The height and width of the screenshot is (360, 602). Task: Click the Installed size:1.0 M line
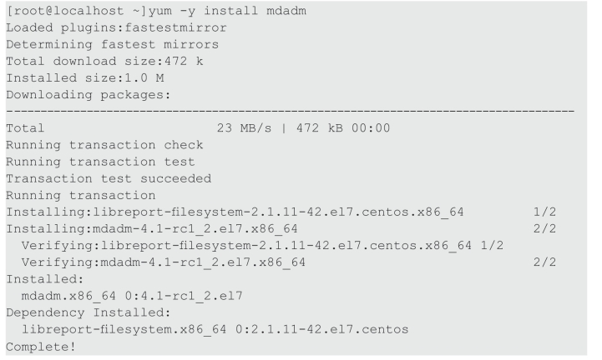coord(85,78)
